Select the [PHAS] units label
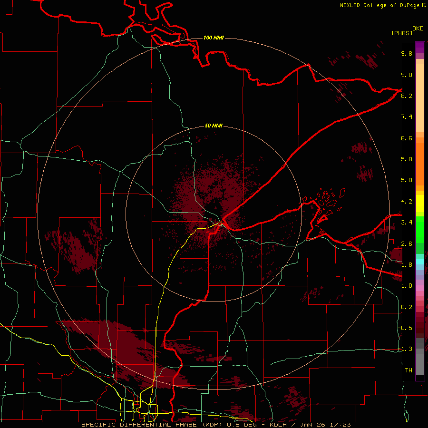Viewport: 428px width, 428px height. [402, 33]
